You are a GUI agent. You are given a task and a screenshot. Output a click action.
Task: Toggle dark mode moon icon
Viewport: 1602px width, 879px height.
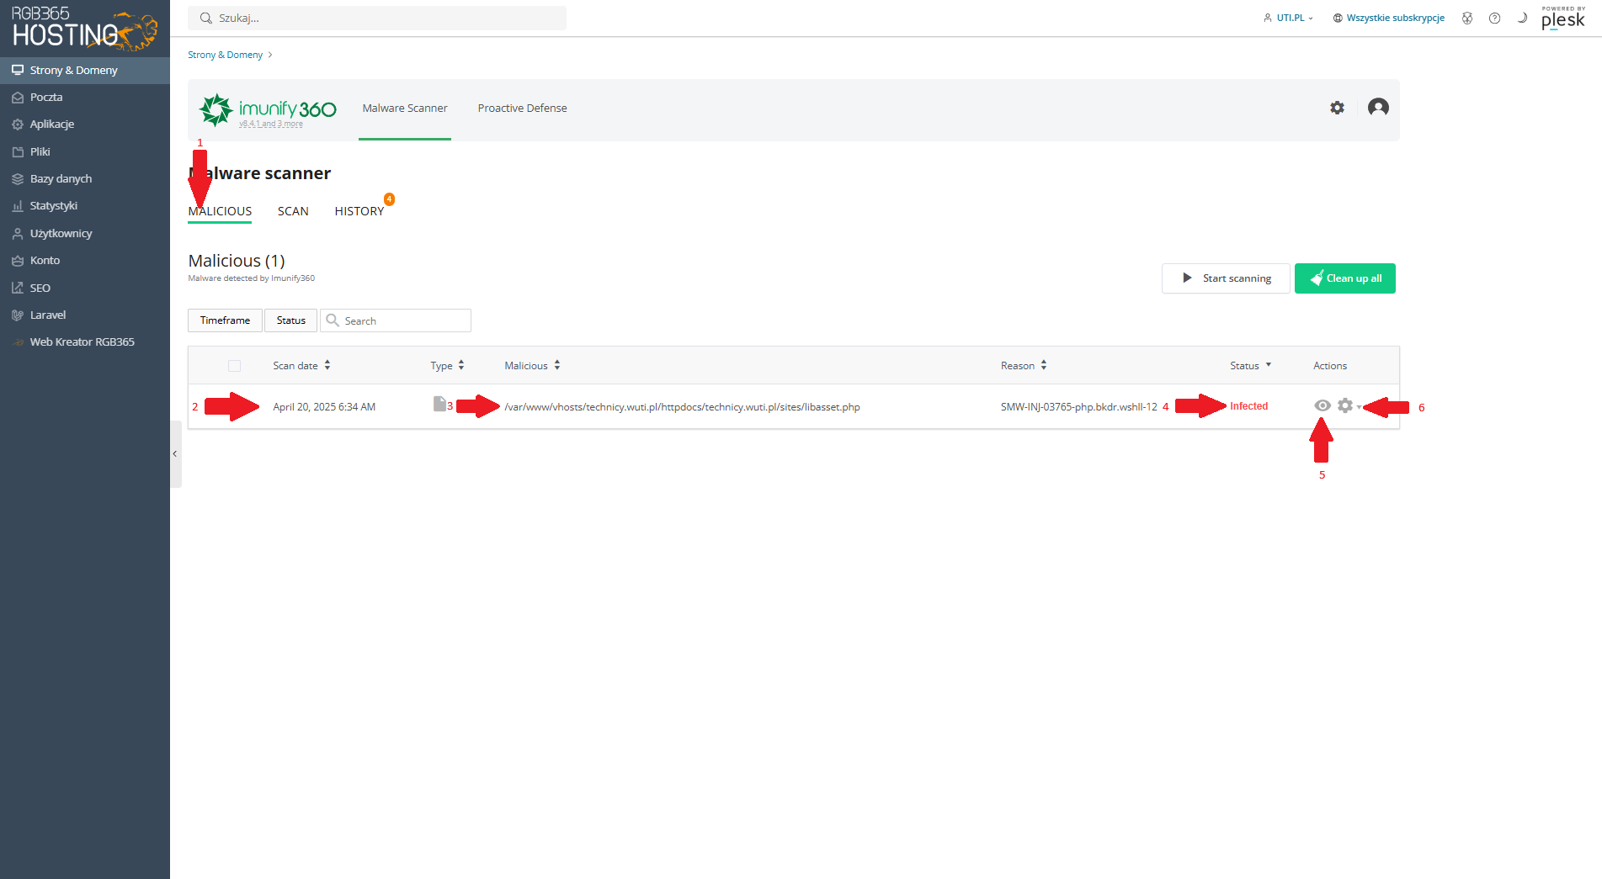point(1522,19)
